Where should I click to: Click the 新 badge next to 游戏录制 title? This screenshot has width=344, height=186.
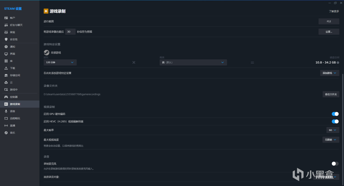point(46,11)
